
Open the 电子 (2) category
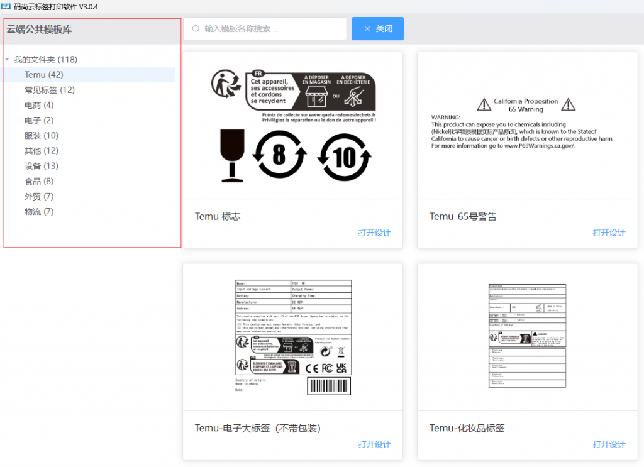39,120
